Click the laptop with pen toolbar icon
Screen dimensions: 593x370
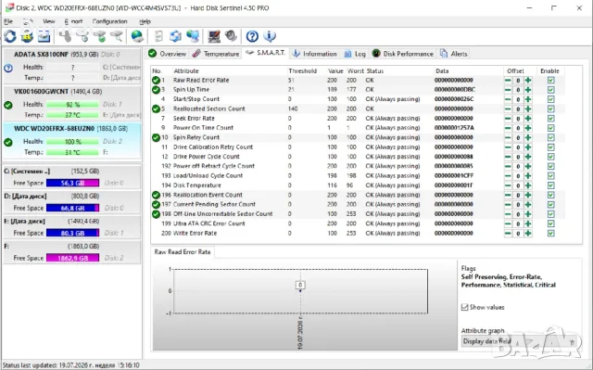(x=214, y=36)
